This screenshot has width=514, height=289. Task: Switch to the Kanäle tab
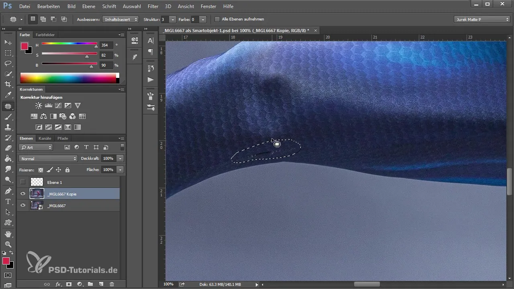coord(45,138)
